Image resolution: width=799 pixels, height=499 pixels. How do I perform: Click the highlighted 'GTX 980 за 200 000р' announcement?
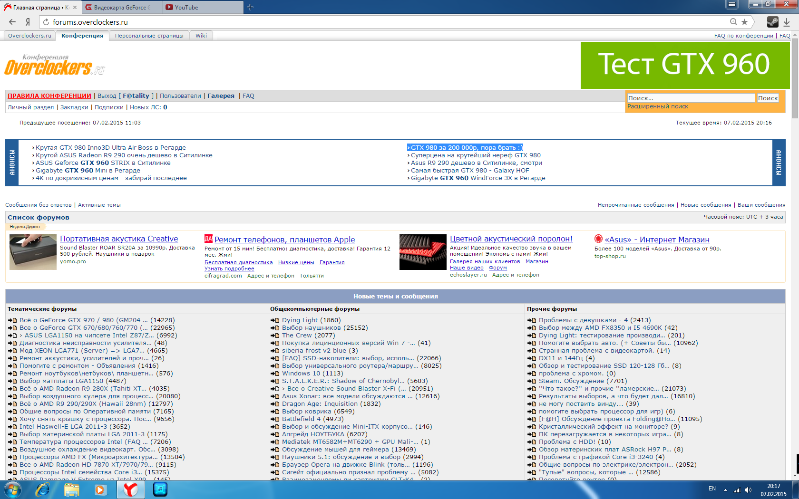tap(465, 147)
